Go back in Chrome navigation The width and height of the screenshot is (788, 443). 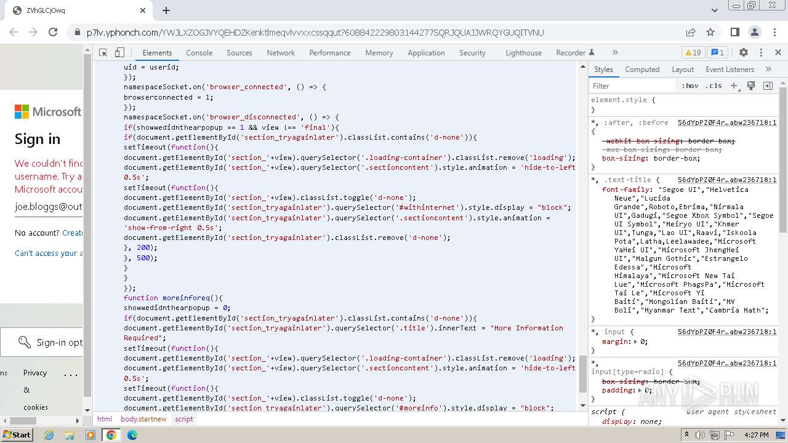click(14, 33)
